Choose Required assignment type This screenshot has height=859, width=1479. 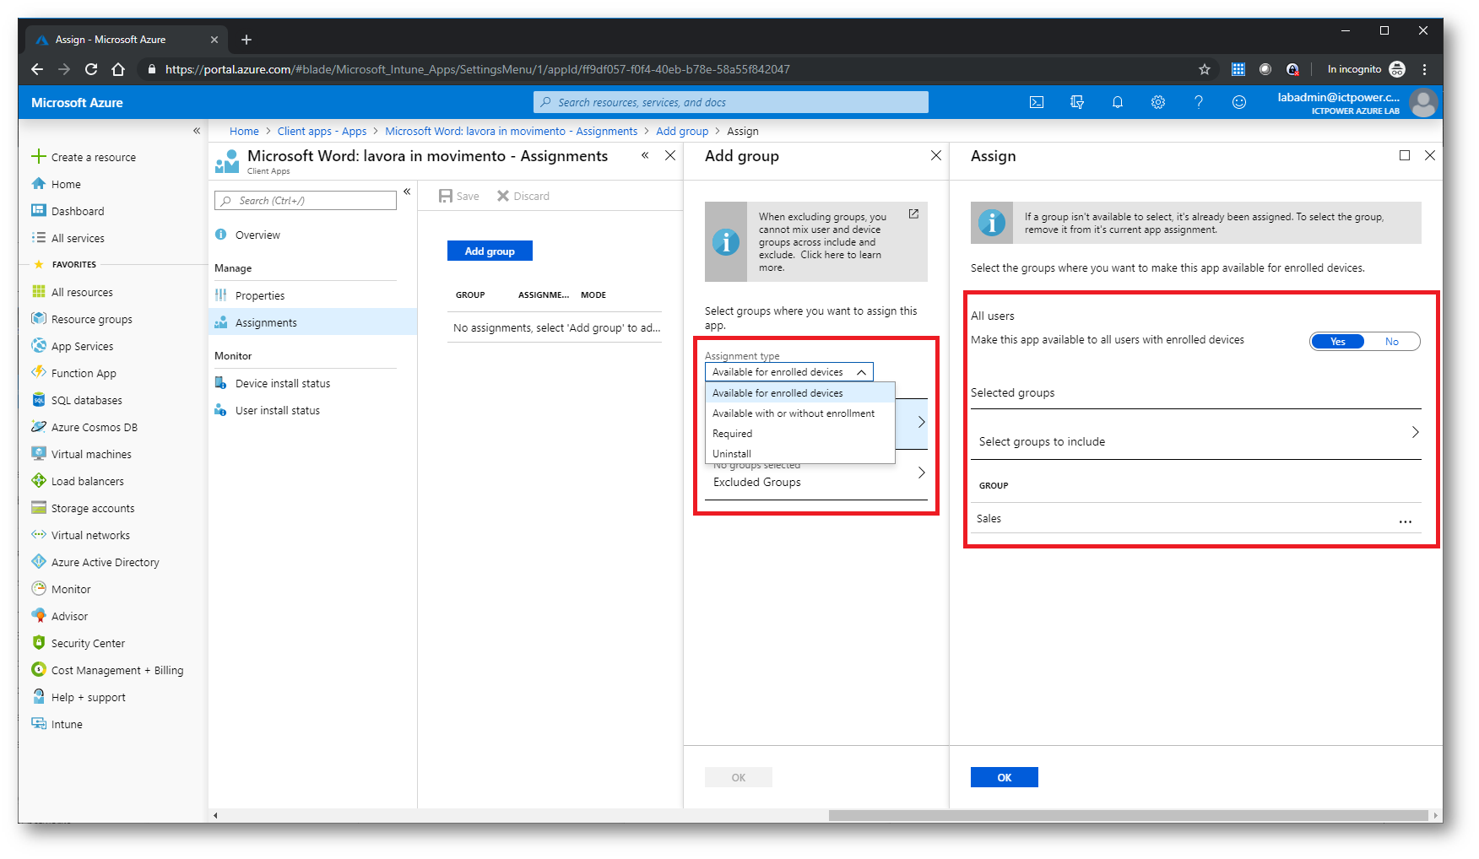[800, 434]
